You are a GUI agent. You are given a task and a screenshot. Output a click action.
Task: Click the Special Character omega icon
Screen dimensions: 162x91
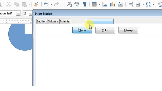point(148,4)
